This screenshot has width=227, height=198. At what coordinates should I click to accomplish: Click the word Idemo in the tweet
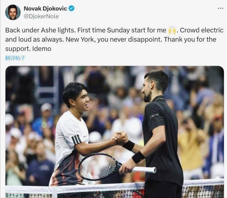click(42, 49)
